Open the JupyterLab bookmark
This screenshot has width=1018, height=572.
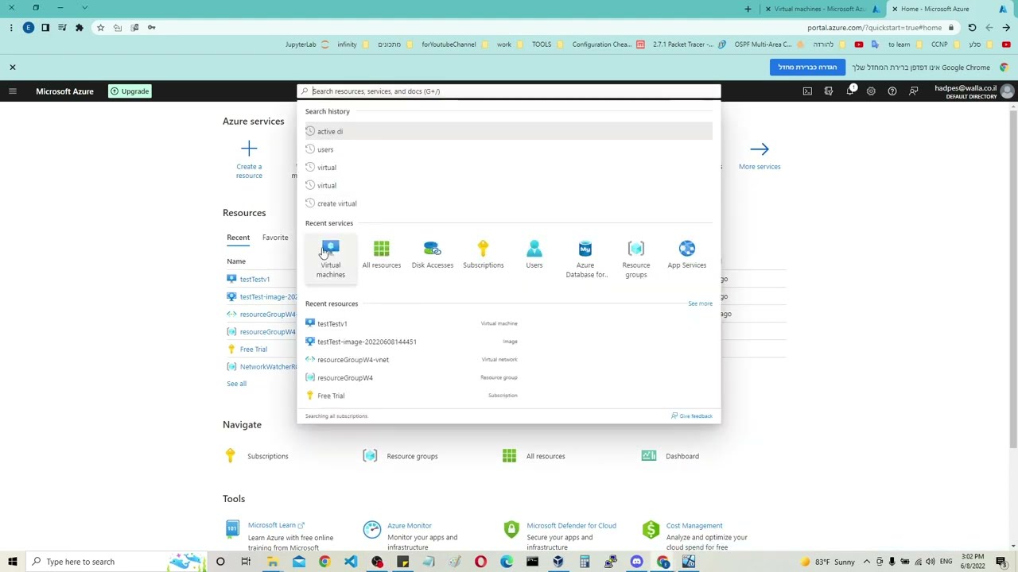click(306, 44)
